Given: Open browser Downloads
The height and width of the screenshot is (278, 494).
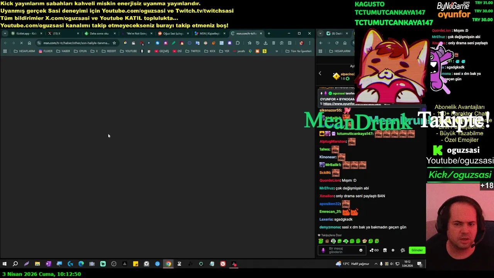Looking at the screenshot, I should coord(266,43).
